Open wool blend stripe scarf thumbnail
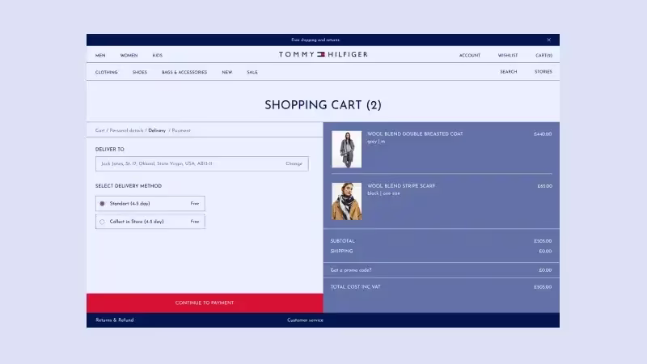Viewport: 647px width, 364px height. tap(346, 201)
